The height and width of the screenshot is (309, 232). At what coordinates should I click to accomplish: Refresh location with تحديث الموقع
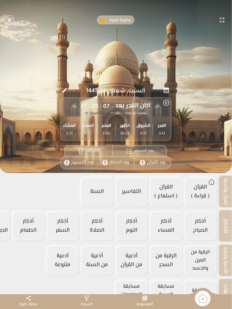(97, 113)
